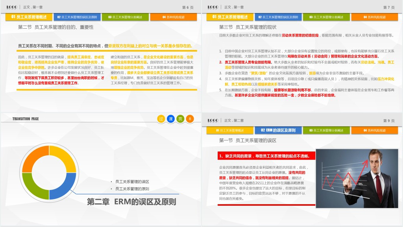Click bullet 员工关系管理的原则 on transition page
Viewport: 403px width, 227px height.
click(132, 189)
